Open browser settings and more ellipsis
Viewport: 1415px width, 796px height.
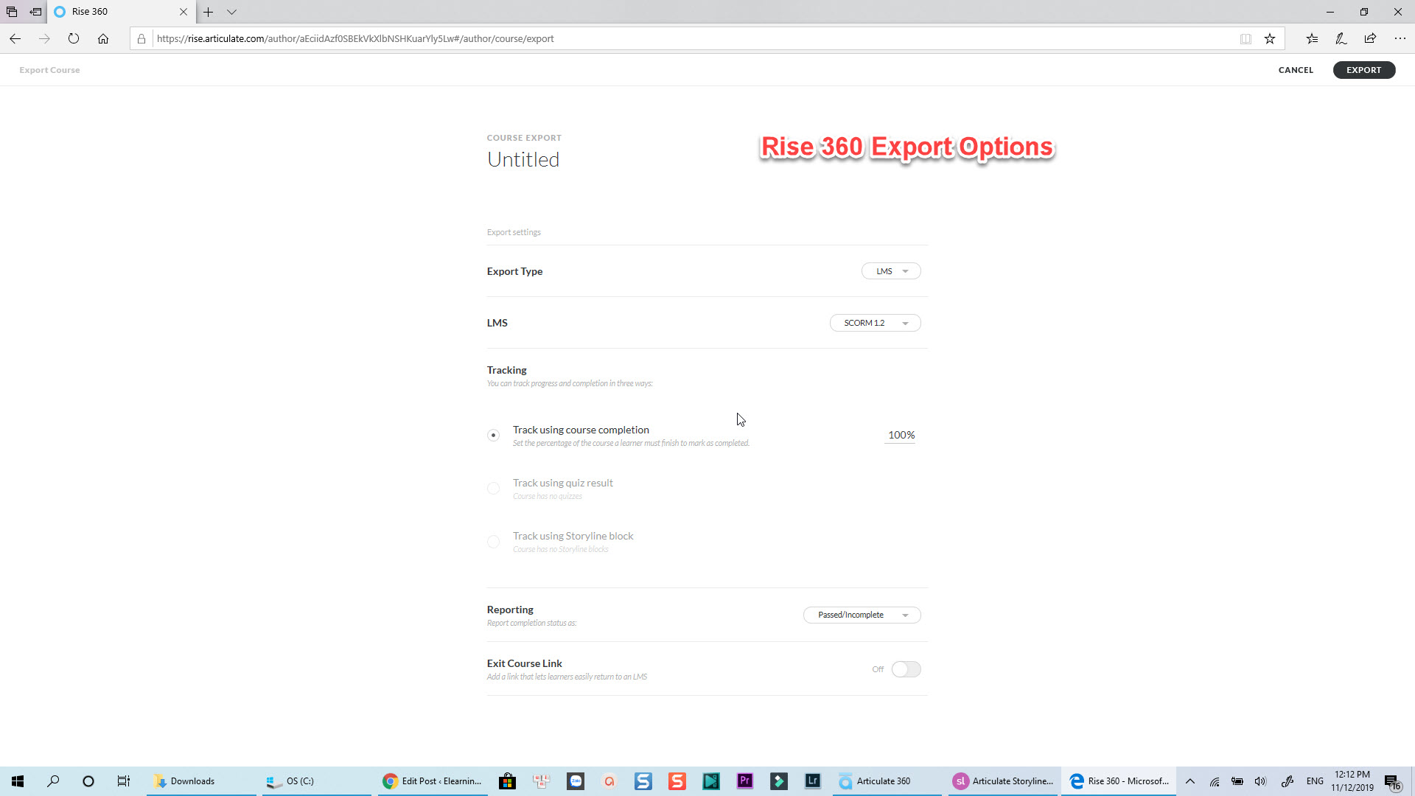tap(1400, 39)
